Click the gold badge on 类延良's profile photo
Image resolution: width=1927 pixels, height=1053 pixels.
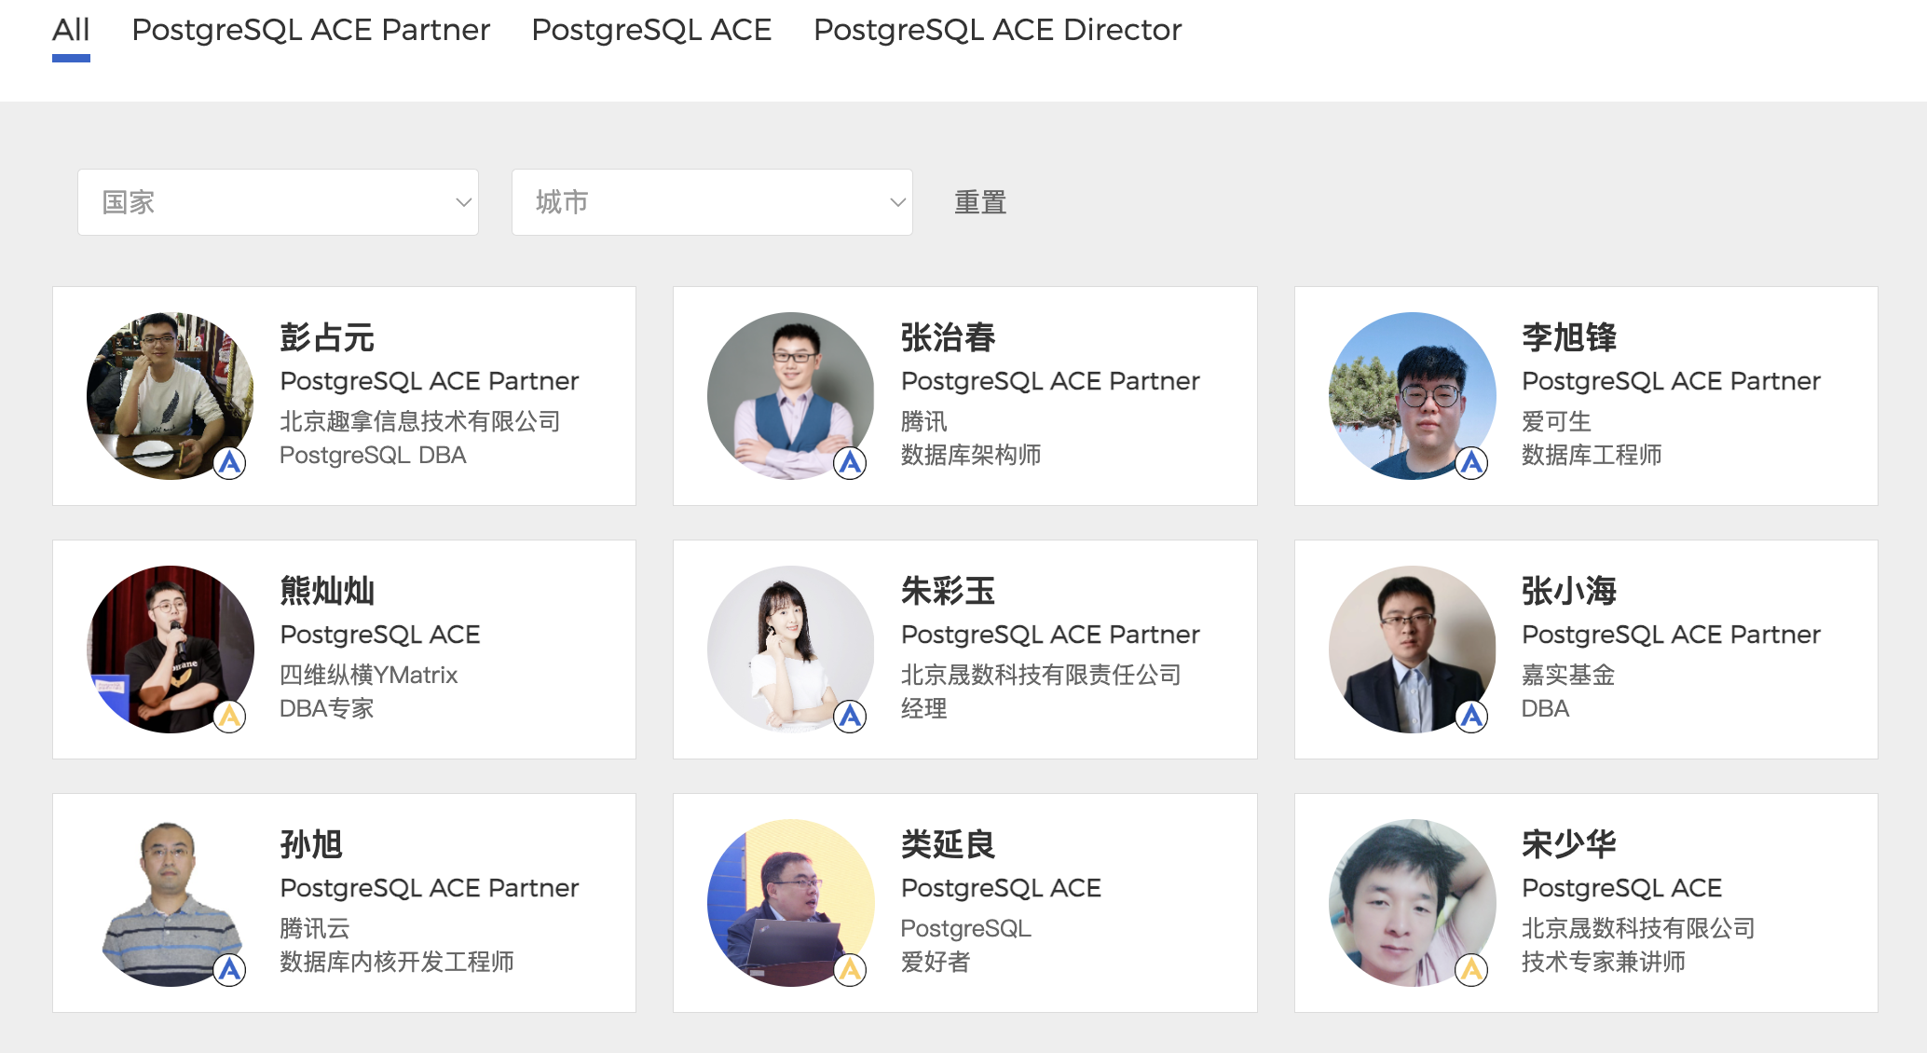850,970
